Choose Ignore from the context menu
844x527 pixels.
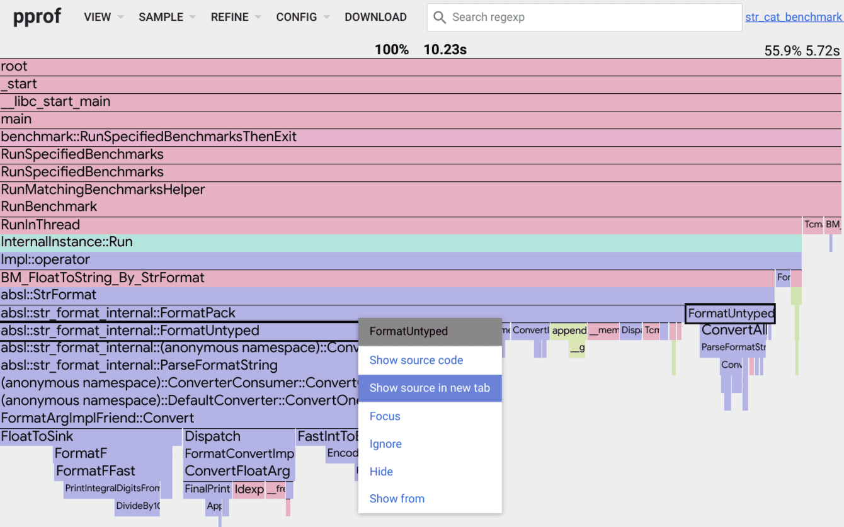click(x=385, y=444)
